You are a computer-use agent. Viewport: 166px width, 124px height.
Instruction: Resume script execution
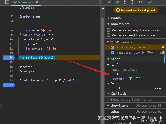(x=110, y=2)
